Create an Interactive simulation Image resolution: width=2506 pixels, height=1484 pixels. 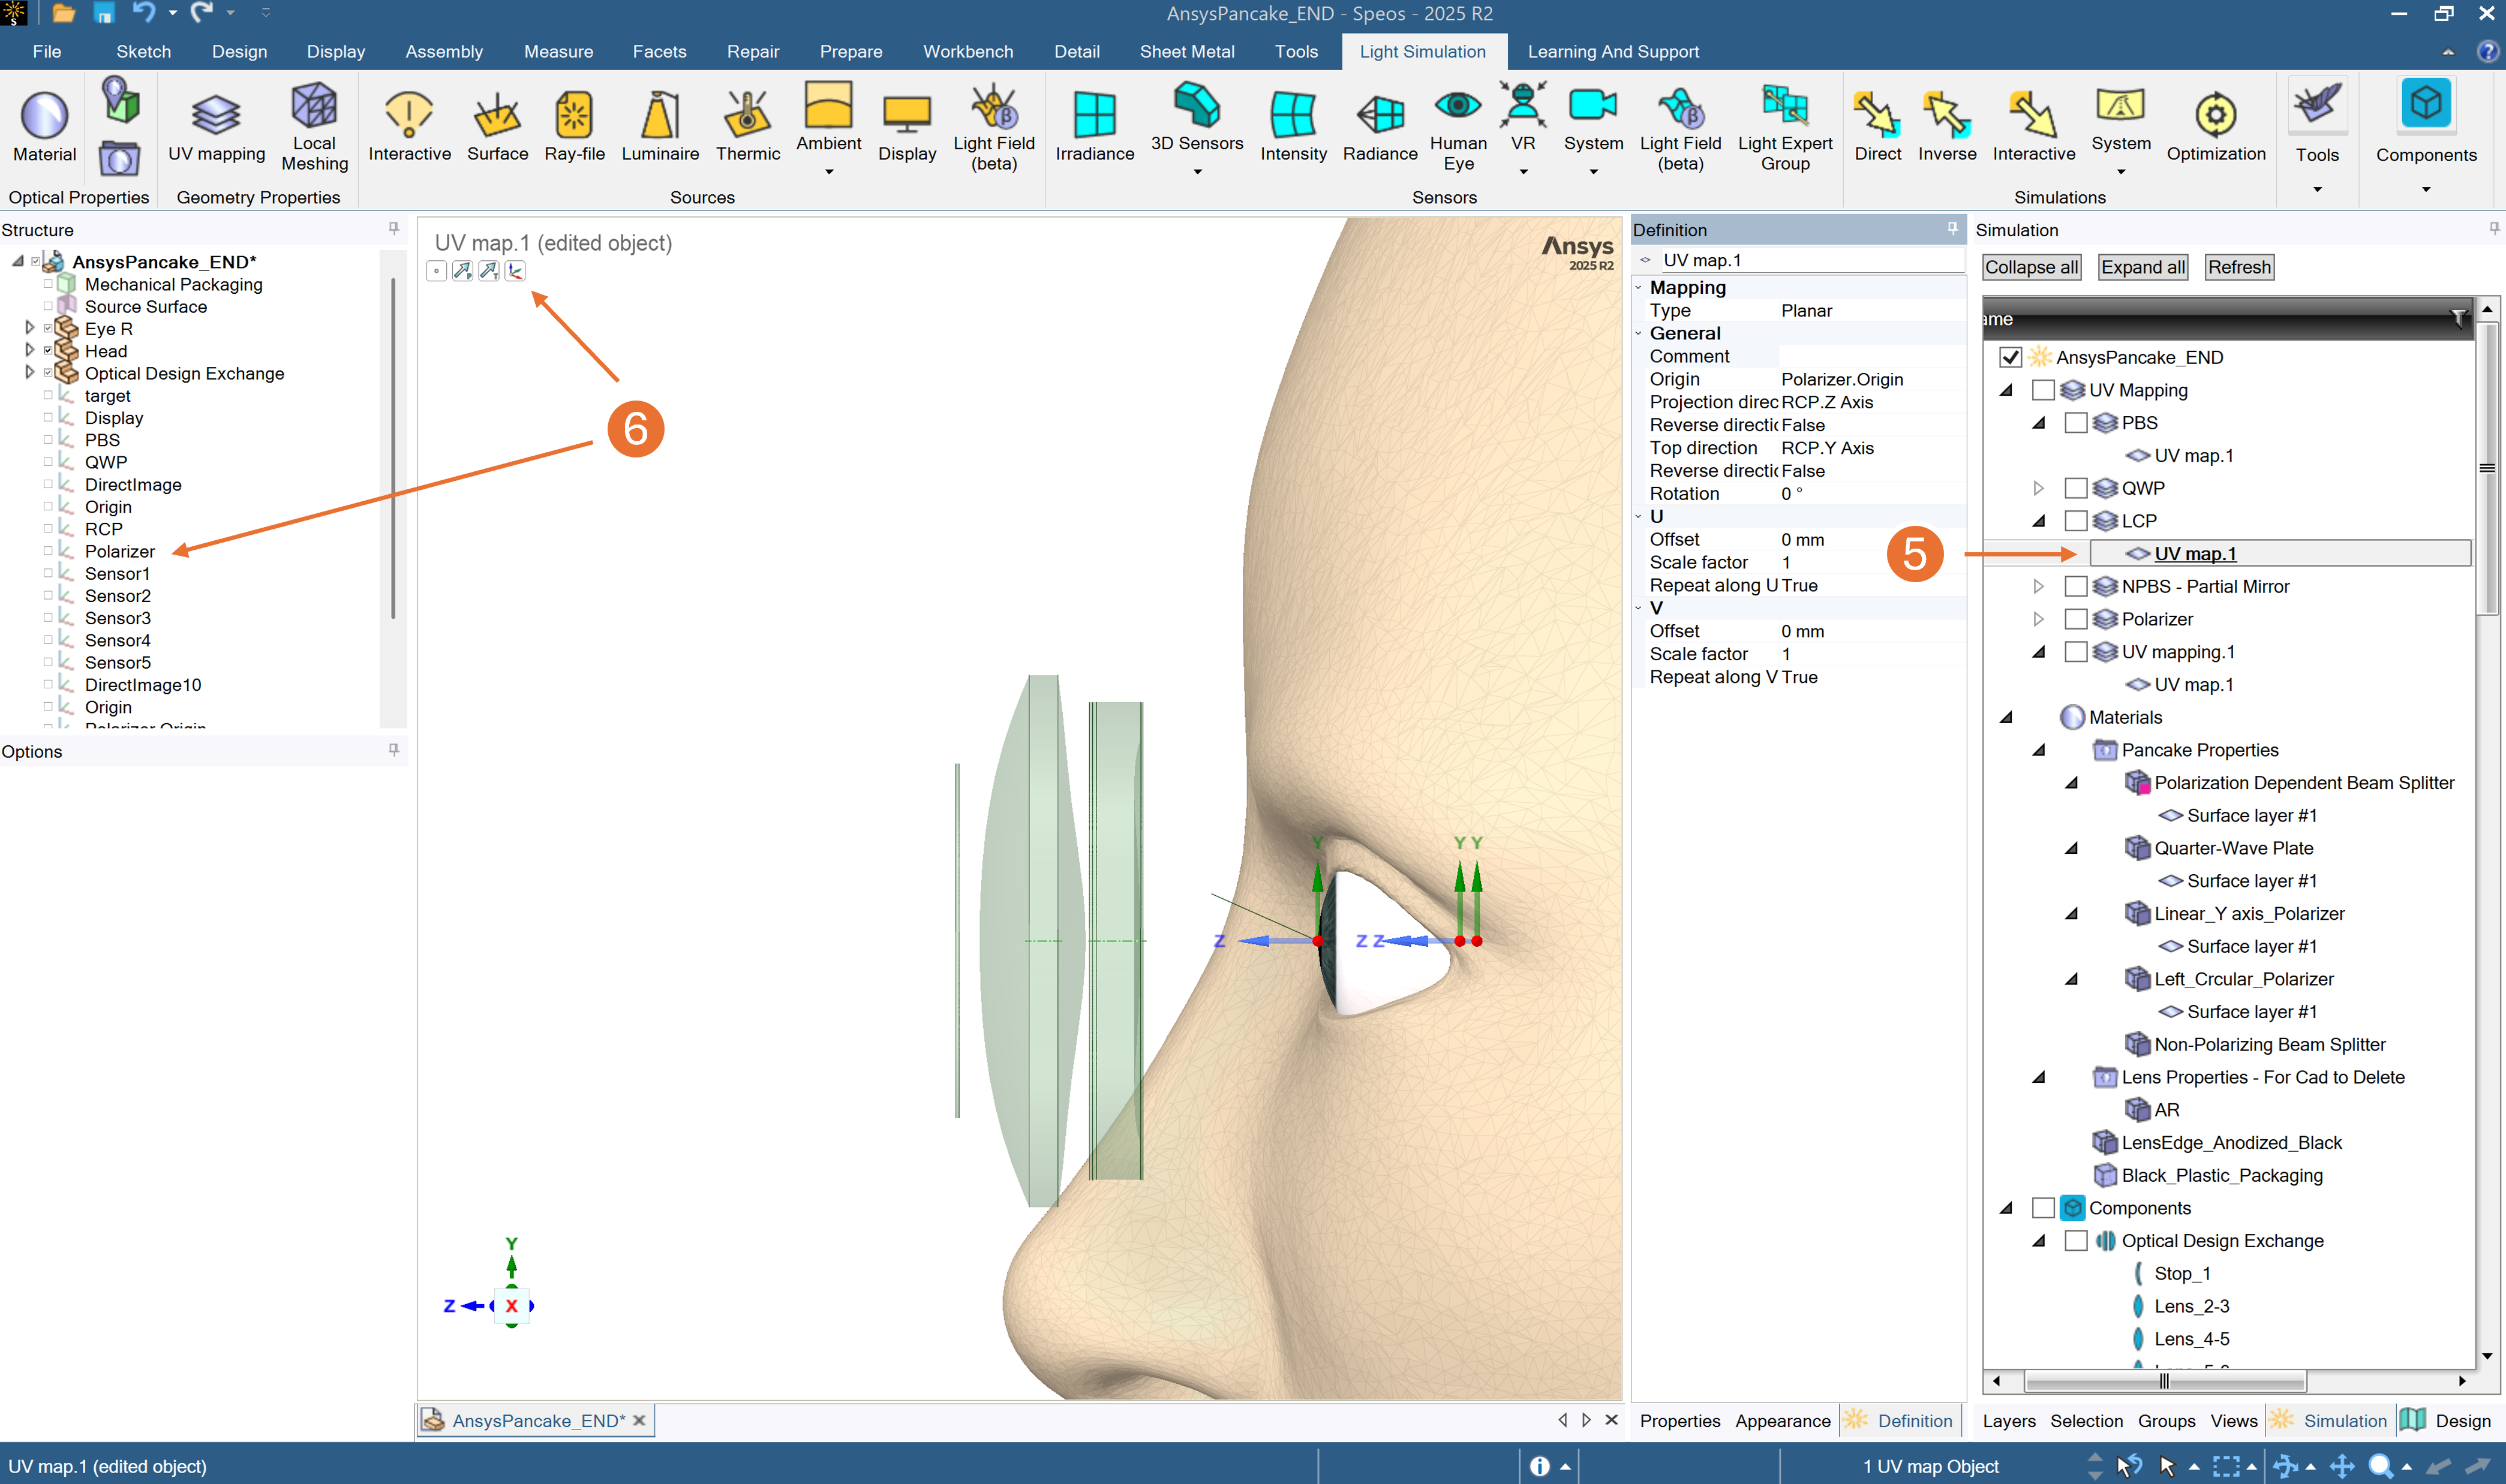2033,126
